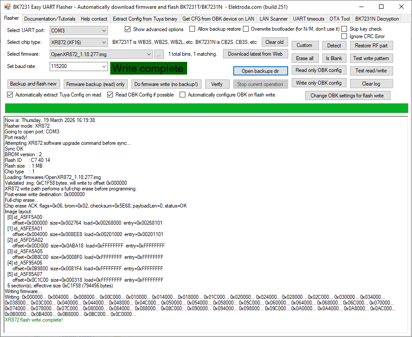Switch to Flasher tab
412x337 pixels.
pyautogui.click(x=11, y=18)
